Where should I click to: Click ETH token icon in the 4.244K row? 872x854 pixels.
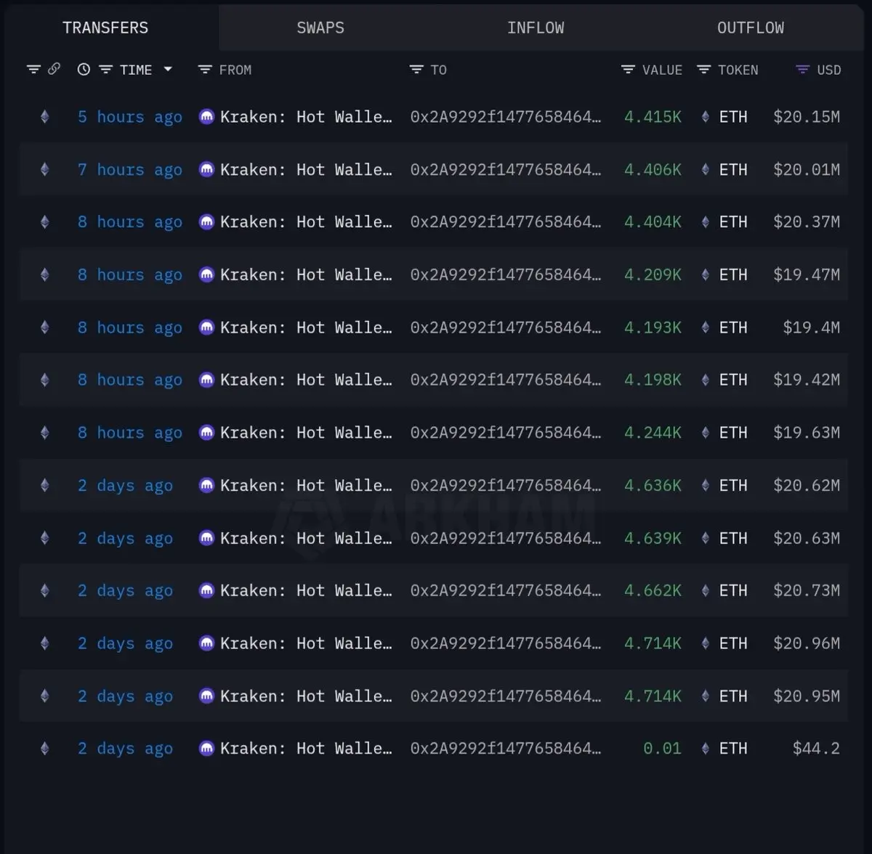tap(705, 433)
